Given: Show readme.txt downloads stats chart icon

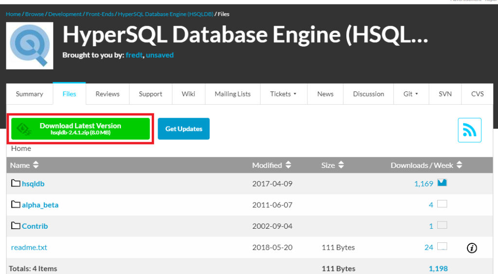Looking at the screenshot, I should (x=442, y=246).
